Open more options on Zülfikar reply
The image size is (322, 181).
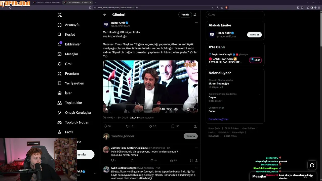tap(196, 148)
